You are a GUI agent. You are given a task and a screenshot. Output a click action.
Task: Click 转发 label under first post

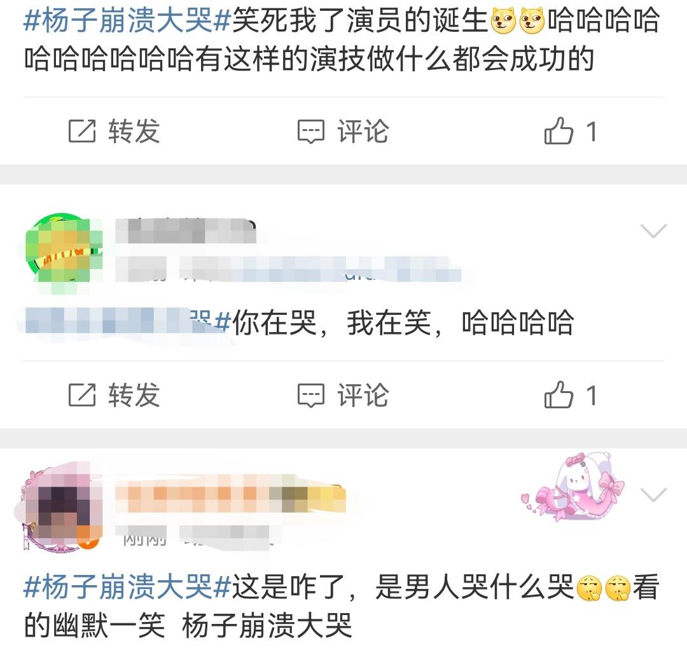(134, 131)
